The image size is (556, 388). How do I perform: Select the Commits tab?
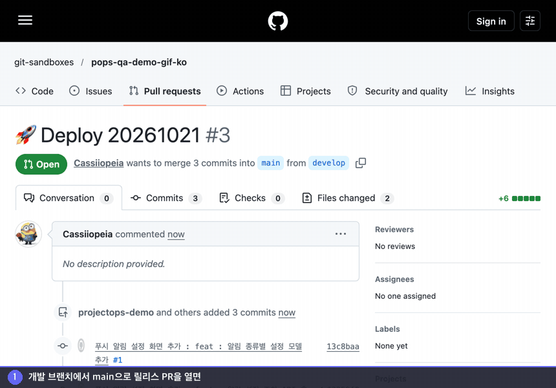tap(166, 198)
